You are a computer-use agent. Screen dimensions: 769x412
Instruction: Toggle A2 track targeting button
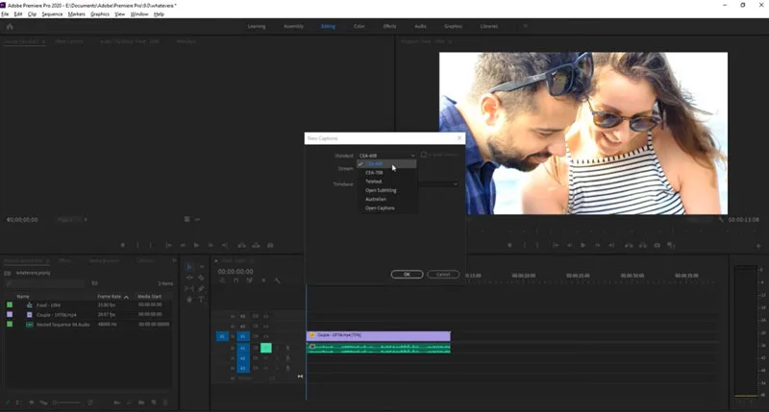[243, 358]
